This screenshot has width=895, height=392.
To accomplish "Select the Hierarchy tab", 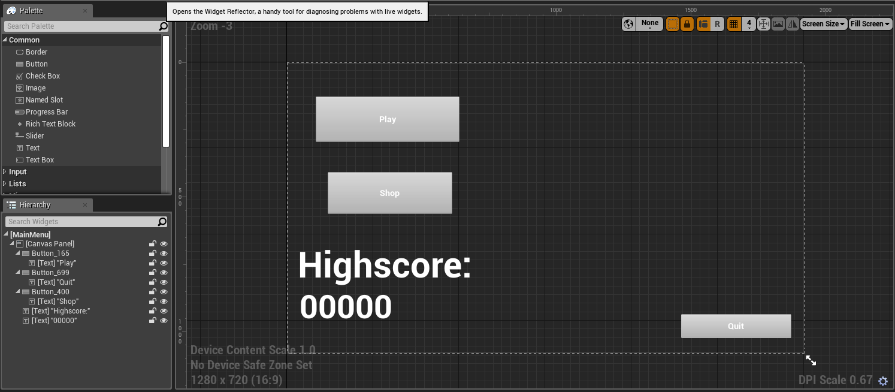I will point(35,205).
